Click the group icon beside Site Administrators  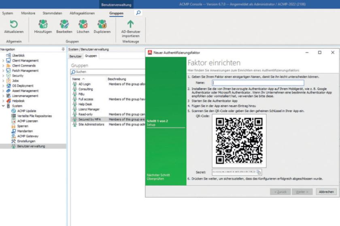[x=74, y=124]
